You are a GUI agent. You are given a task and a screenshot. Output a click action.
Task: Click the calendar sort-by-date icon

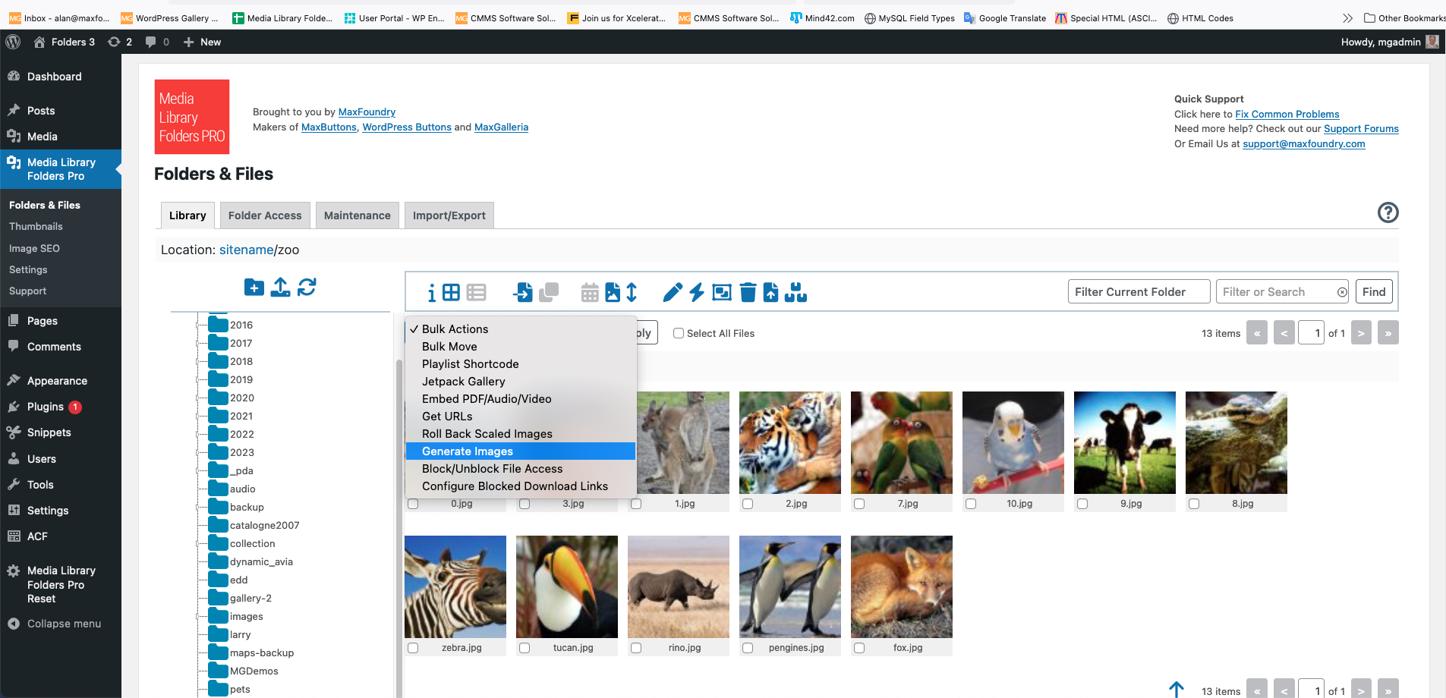pyautogui.click(x=590, y=292)
